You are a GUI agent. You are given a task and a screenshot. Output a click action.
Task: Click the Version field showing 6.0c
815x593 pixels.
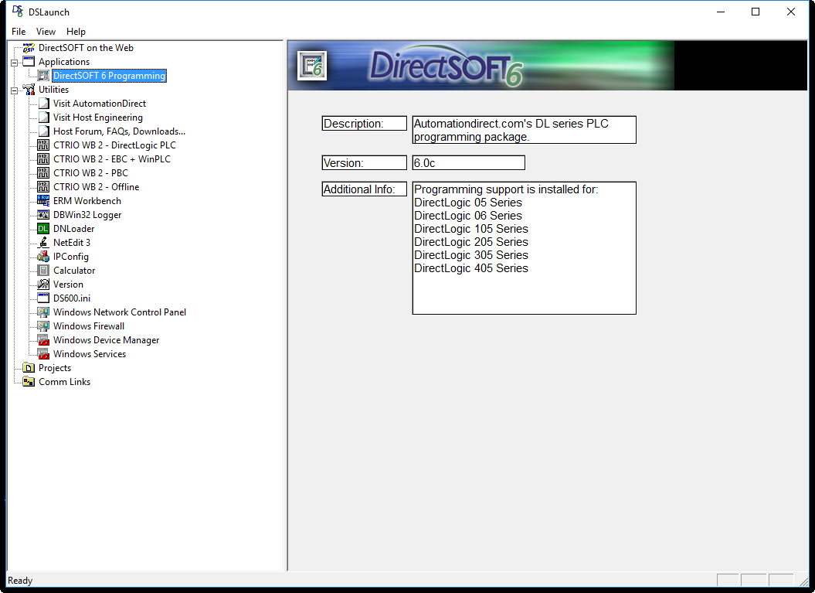pyautogui.click(x=468, y=163)
